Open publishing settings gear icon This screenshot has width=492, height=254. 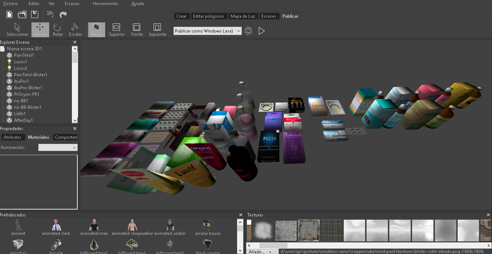pos(248,31)
